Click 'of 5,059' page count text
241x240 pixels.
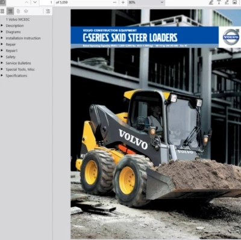61,2
